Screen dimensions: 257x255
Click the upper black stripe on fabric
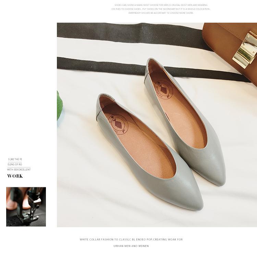pyautogui.click(x=130, y=34)
